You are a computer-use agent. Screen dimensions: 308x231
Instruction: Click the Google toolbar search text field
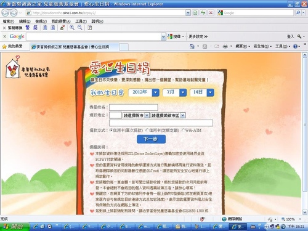(94, 37)
